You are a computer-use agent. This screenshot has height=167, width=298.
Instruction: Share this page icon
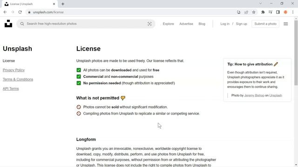click(246, 12)
